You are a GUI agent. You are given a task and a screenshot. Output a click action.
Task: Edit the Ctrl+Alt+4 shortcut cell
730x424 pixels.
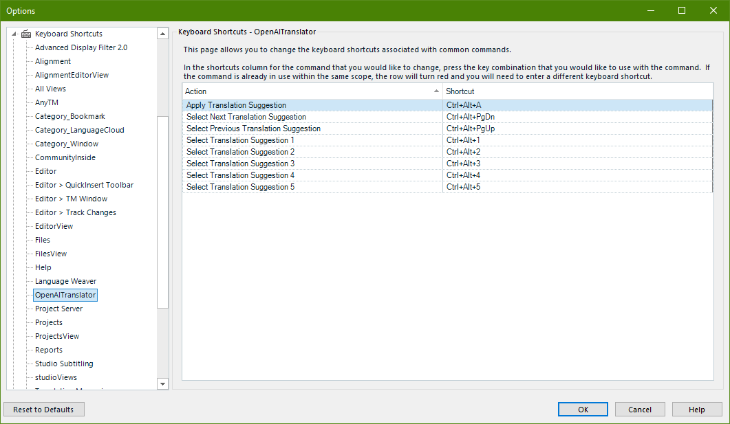click(578, 175)
